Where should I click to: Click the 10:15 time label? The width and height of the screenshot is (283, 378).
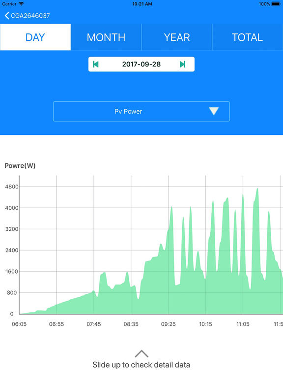205,324
